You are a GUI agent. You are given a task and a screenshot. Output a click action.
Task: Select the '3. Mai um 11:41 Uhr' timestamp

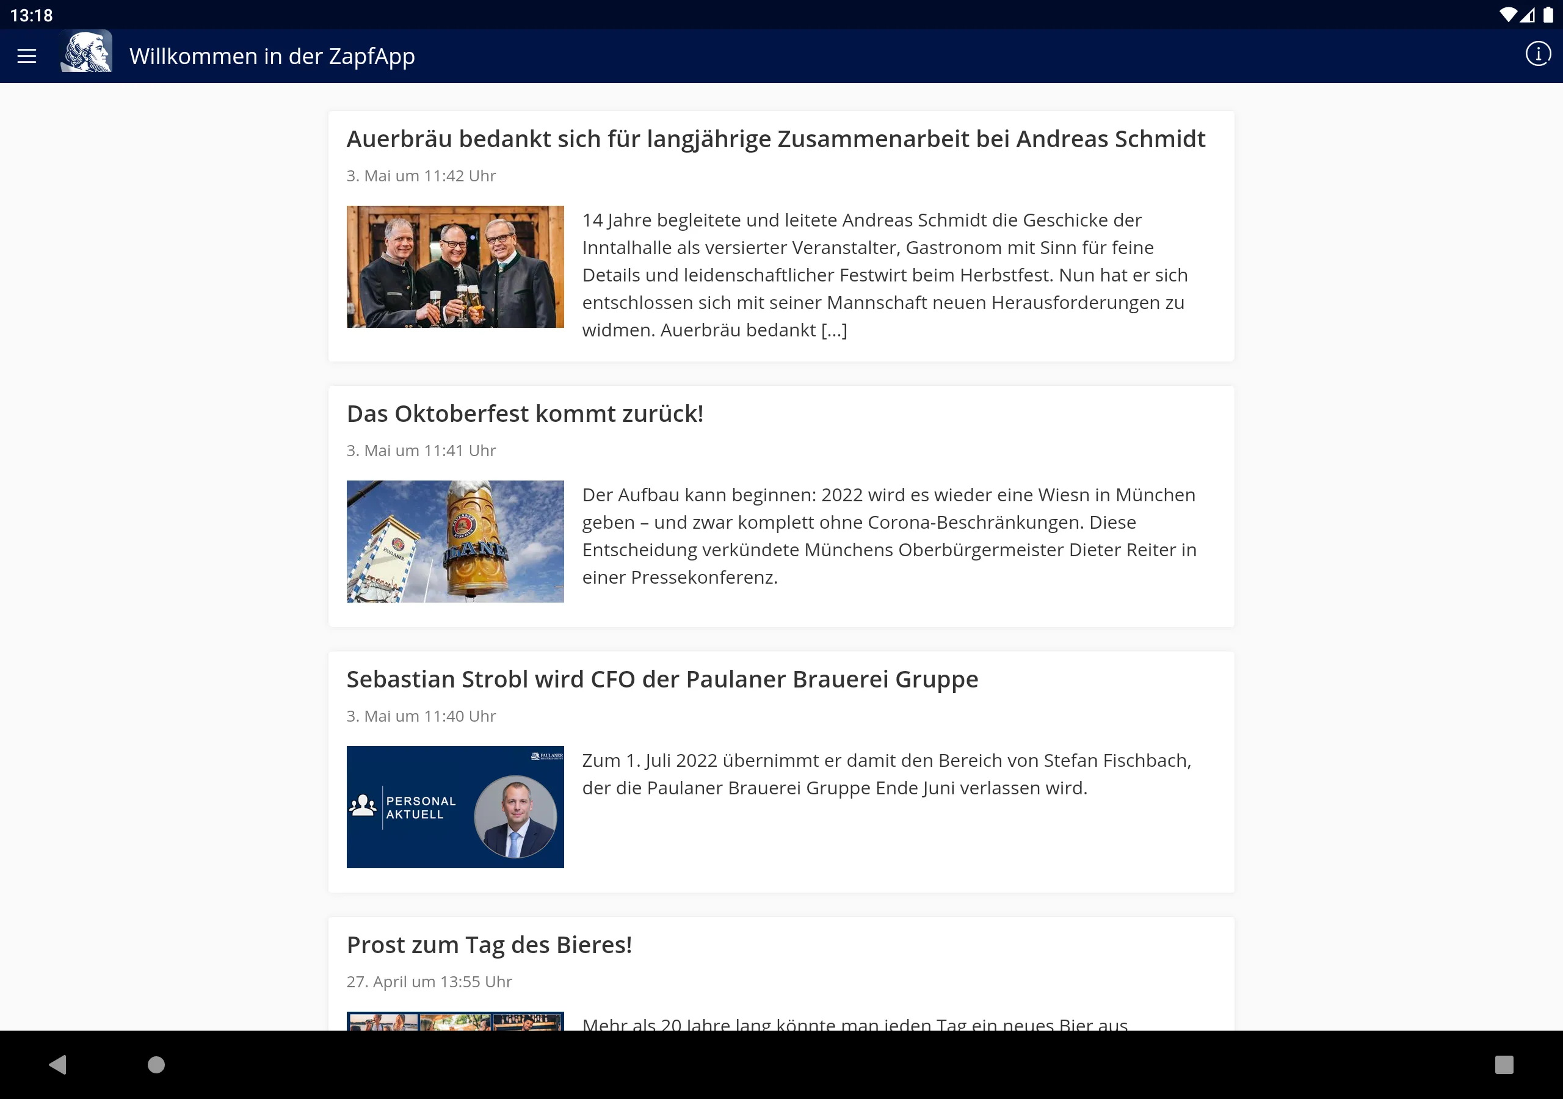421,451
